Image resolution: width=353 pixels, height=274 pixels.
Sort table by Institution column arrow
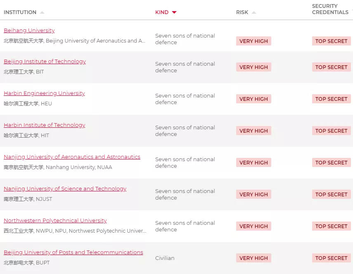point(42,12)
